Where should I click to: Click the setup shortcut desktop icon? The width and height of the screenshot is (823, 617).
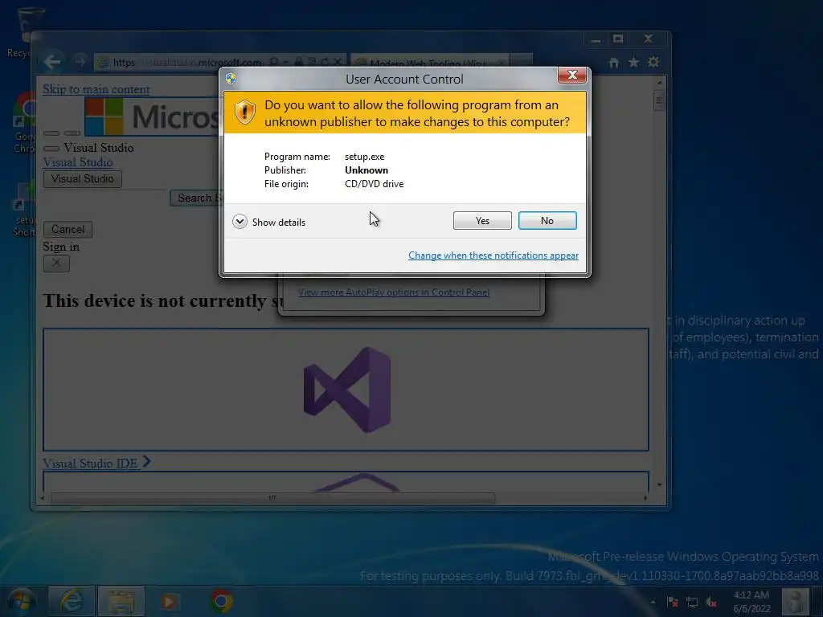pos(23,210)
